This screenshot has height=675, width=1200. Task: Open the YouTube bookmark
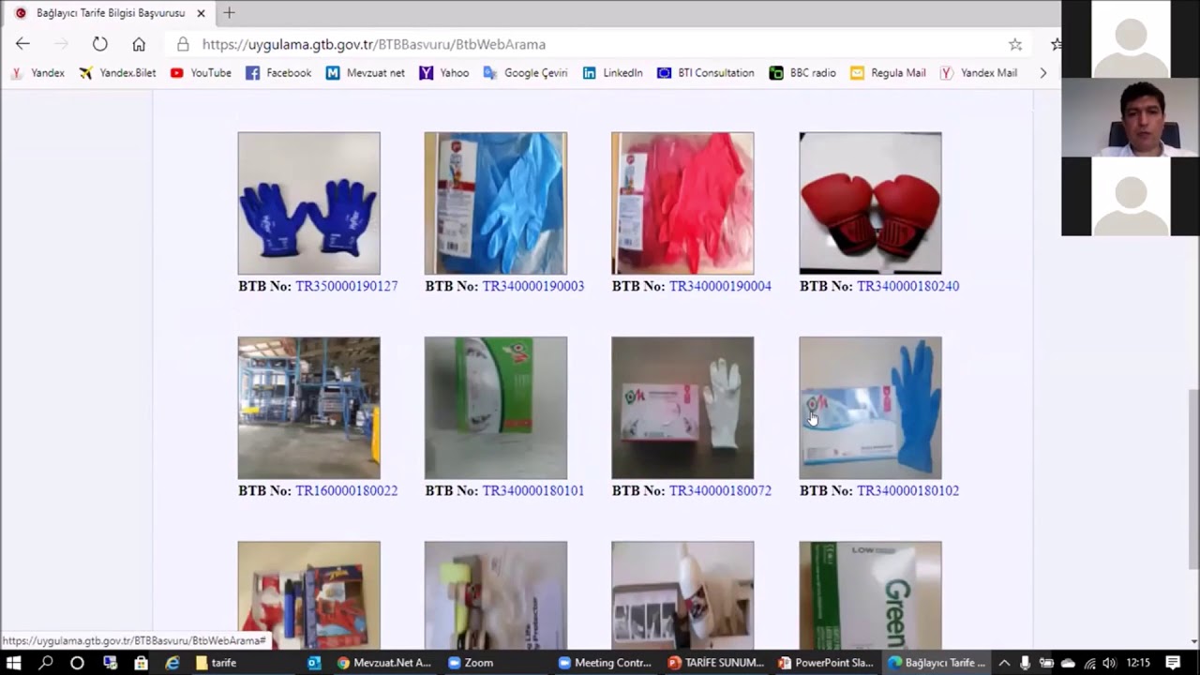201,72
